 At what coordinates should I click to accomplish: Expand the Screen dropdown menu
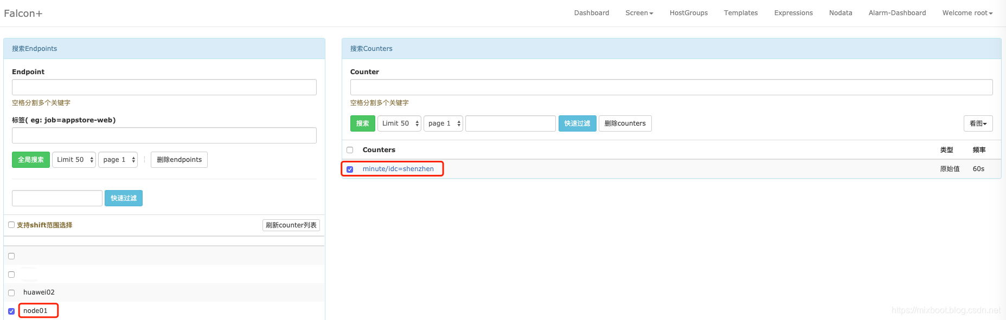[x=639, y=13]
